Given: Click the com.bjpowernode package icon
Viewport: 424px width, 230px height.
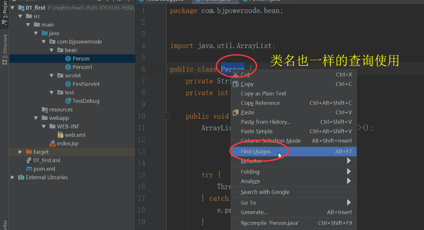Looking at the screenshot, I should tap(53, 42).
